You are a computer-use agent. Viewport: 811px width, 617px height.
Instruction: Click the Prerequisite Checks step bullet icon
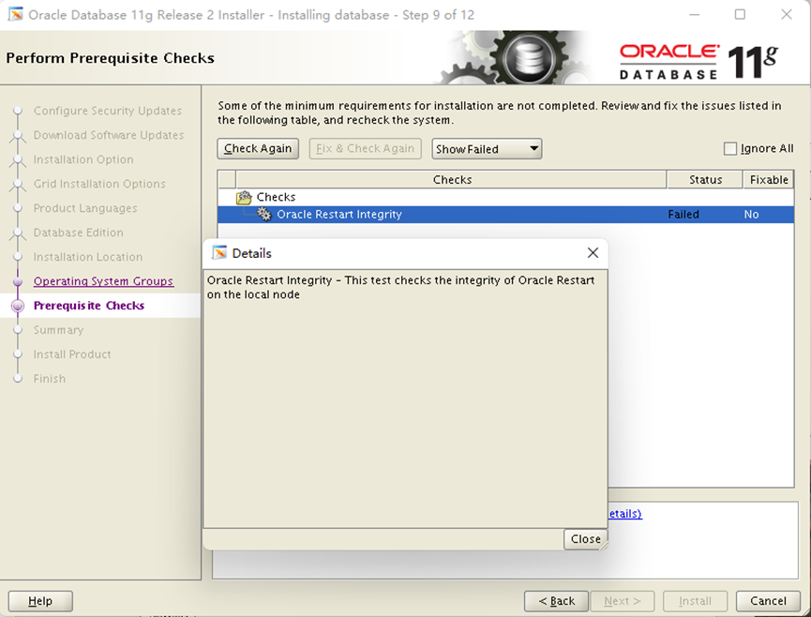coord(18,306)
